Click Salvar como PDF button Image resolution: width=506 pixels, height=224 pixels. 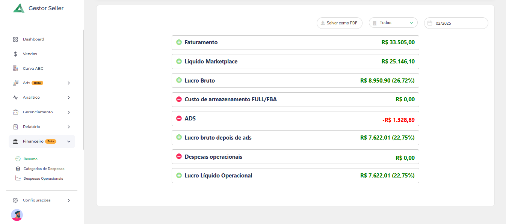pyautogui.click(x=339, y=23)
